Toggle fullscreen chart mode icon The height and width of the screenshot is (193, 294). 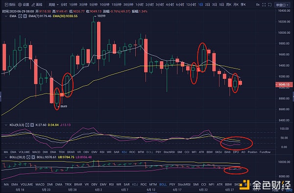(x=264, y=5)
